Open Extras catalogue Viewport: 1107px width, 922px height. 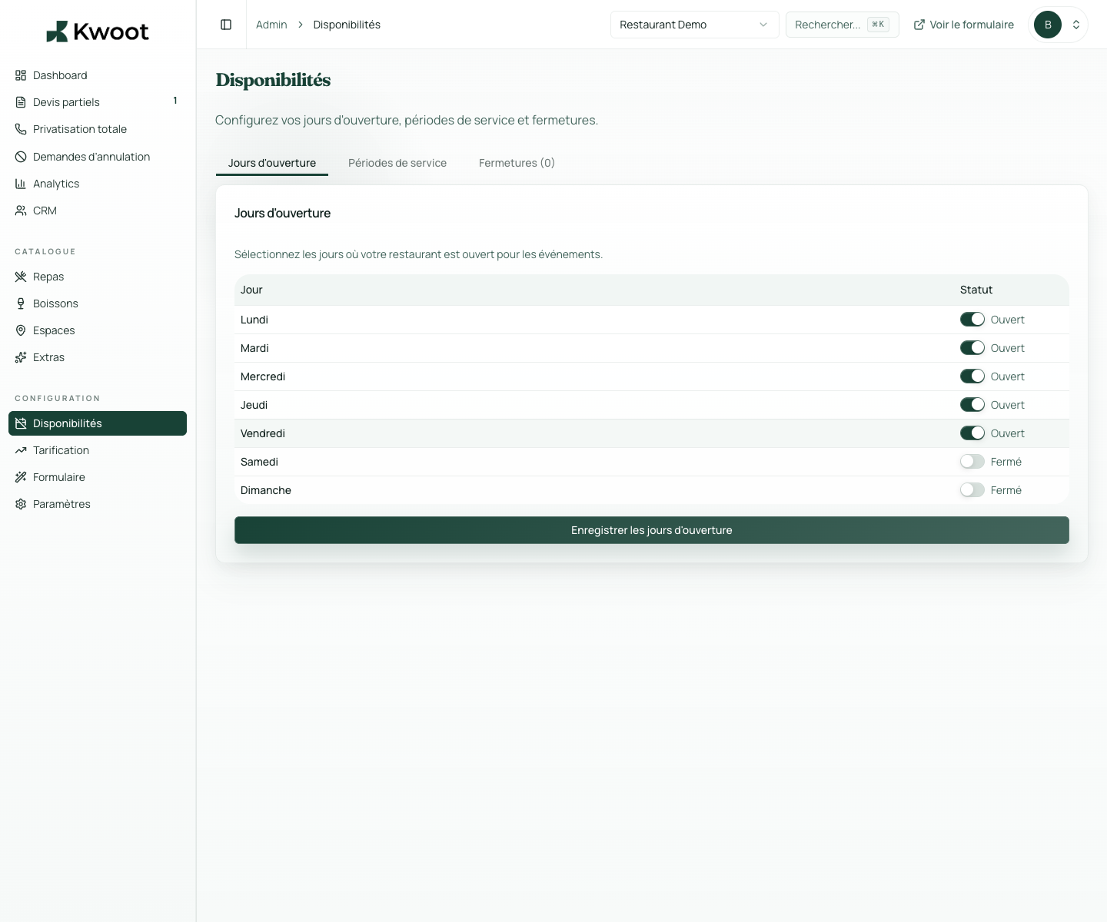coord(98,357)
